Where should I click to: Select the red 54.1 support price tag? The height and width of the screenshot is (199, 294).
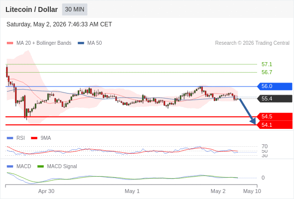click(x=274, y=125)
